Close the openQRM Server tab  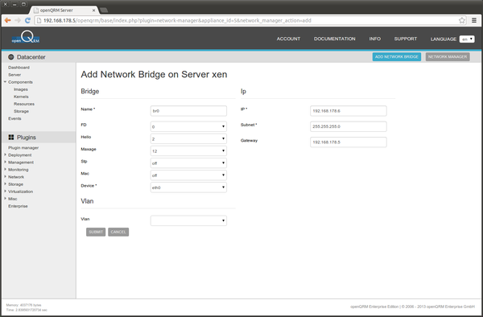[93, 10]
